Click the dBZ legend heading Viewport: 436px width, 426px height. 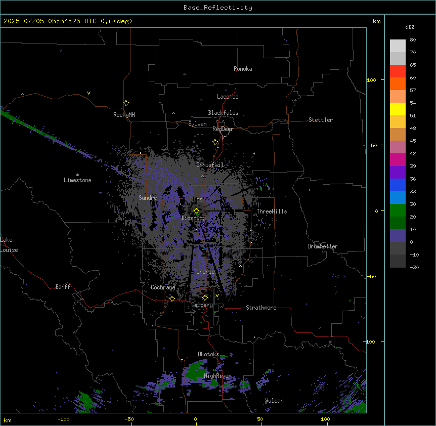(x=410, y=27)
